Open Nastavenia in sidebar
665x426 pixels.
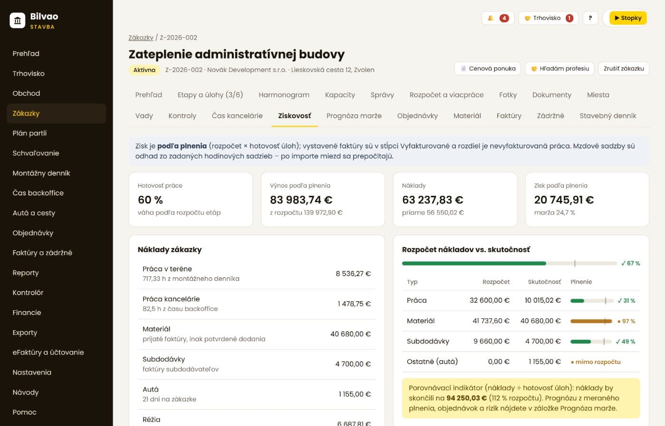(x=56, y=372)
